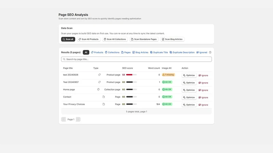This screenshot has width=273, height=153.
Task: Click Scan All Collections button
Action: pyautogui.click(x=115, y=39)
